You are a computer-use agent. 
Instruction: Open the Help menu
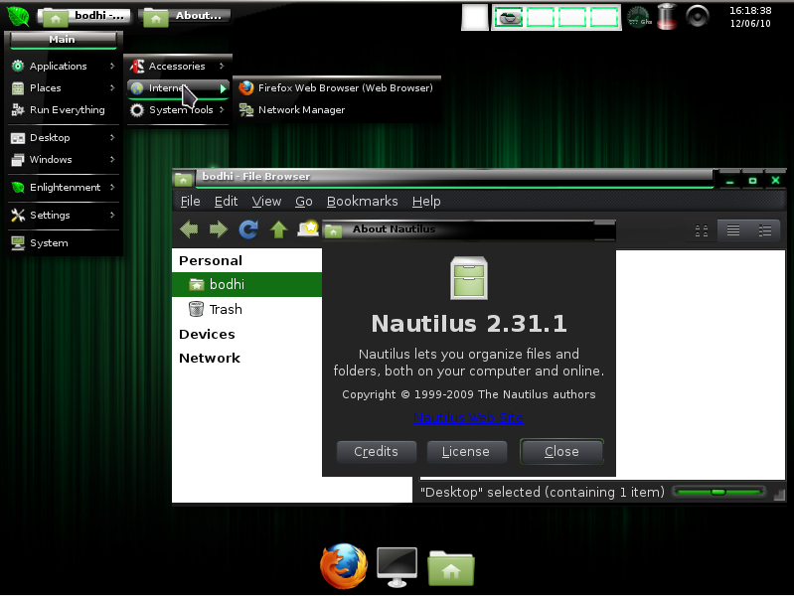(426, 201)
